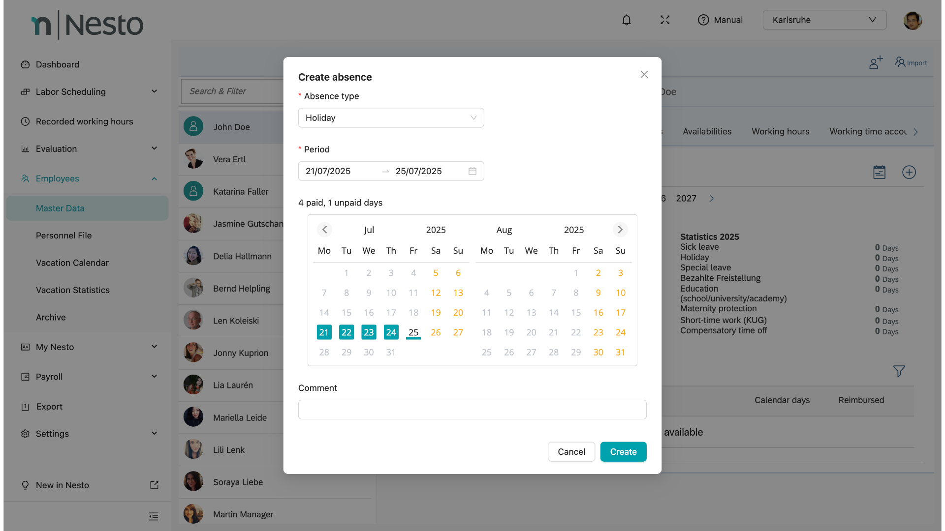945x531 pixels.
Task: Open the Absence type dropdown
Action: coord(391,118)
